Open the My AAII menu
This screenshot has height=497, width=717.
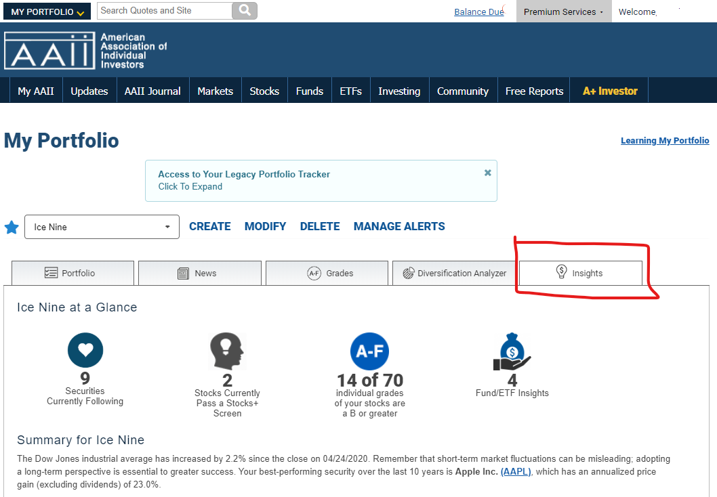point(36,91)
